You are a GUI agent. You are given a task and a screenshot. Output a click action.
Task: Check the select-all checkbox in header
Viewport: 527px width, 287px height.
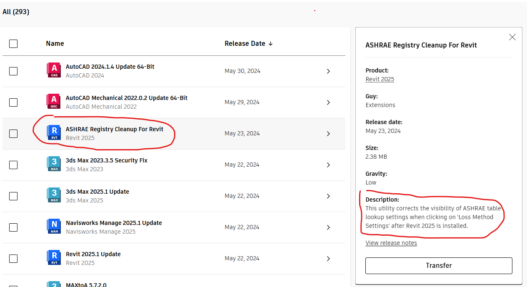click(x=13, y=43)
